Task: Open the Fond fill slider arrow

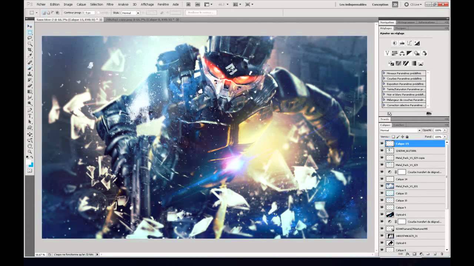Action: (445, 137)
